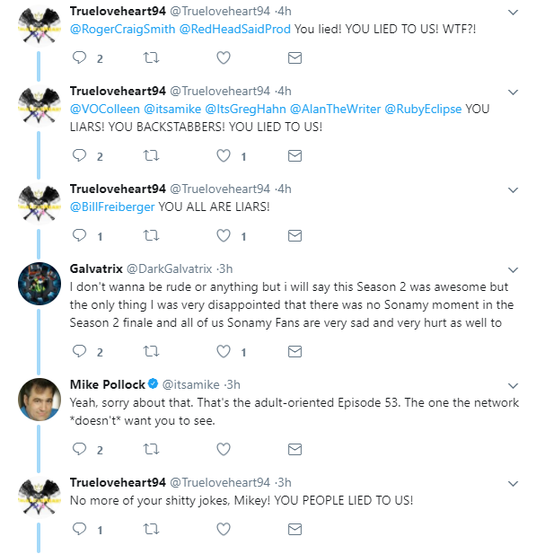Open the @AlanTheWriter mention
This screenshot has width=545, height=554.
(335, 109)
